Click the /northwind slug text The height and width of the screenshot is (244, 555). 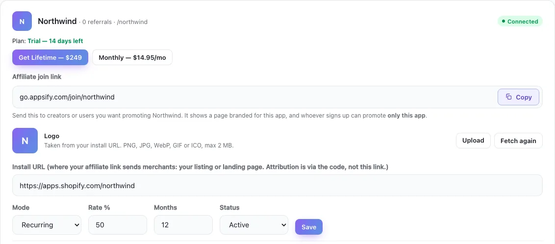132,22
